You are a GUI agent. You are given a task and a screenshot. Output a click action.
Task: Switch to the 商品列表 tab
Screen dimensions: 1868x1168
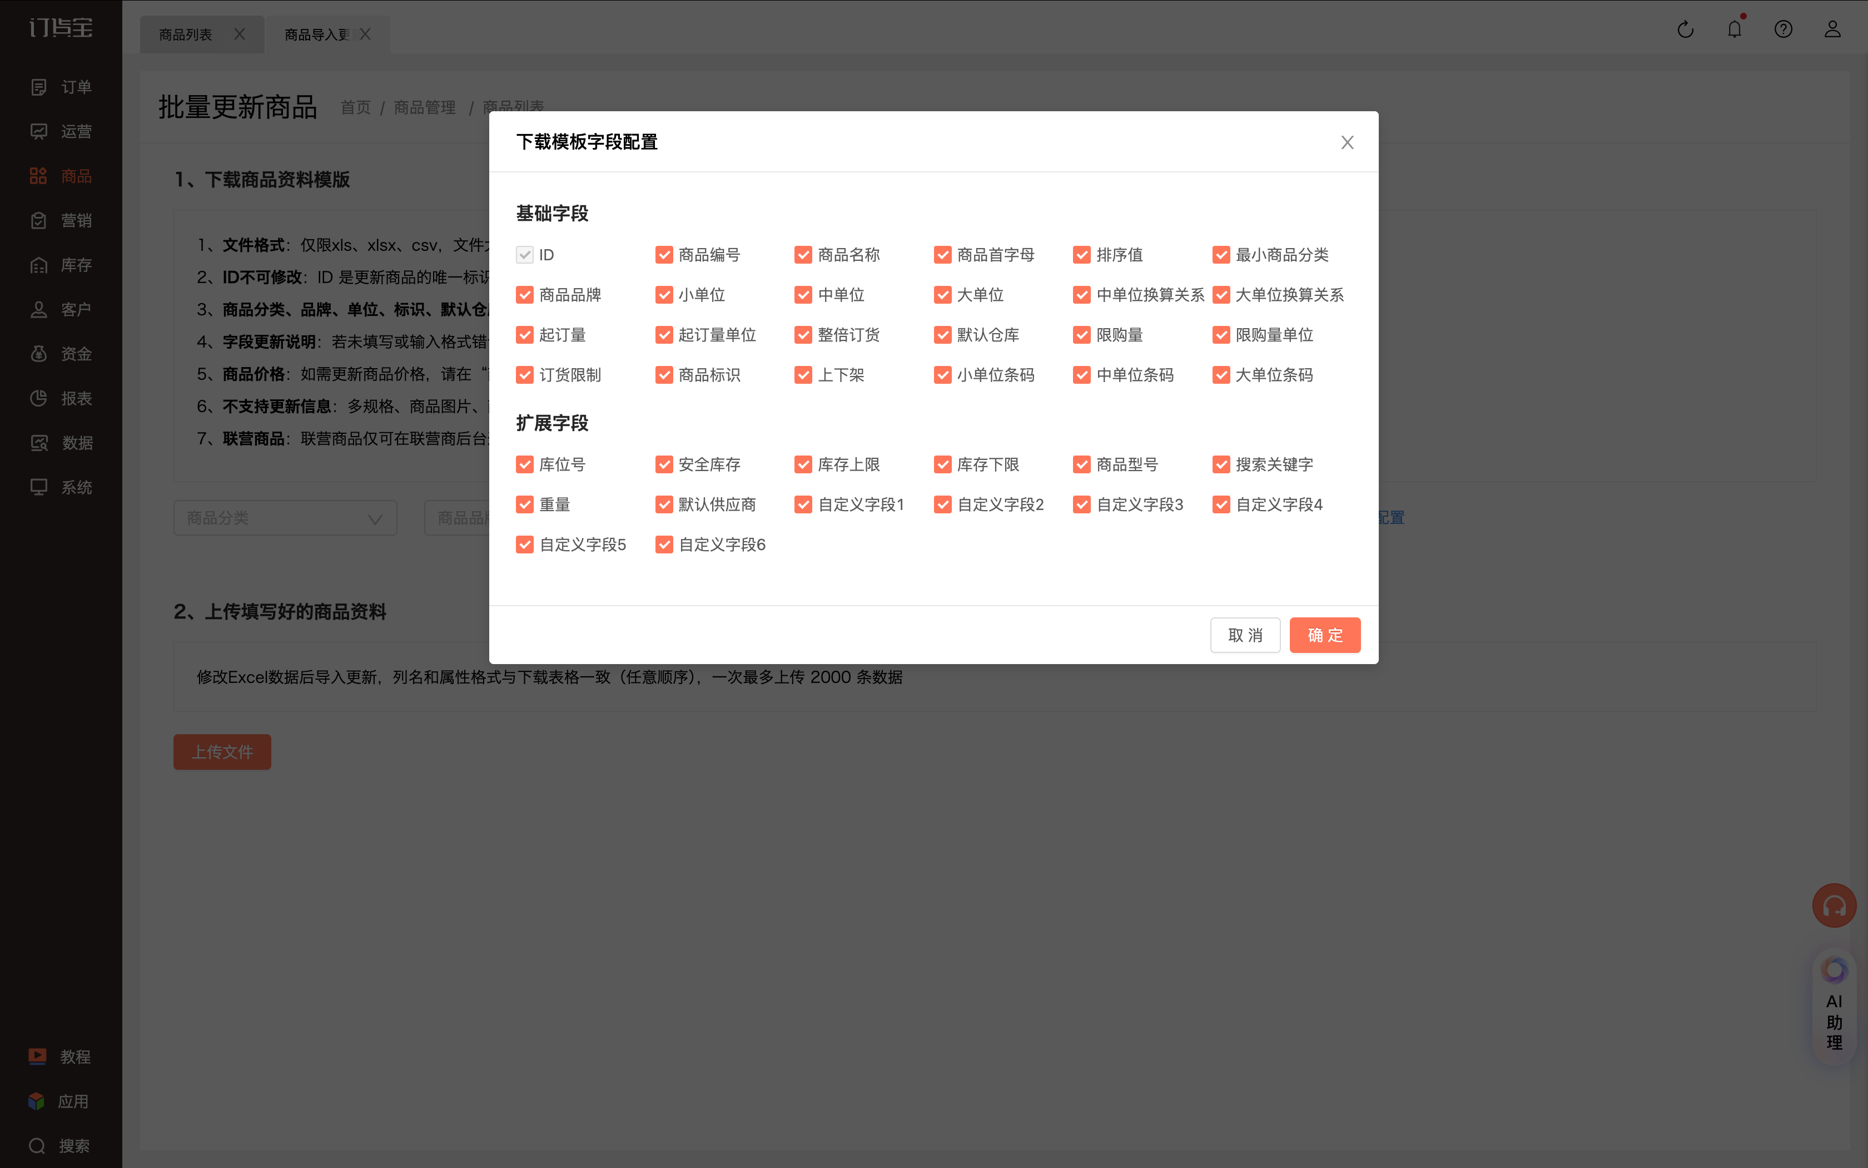pyautogui.click(x=185, y=34)
